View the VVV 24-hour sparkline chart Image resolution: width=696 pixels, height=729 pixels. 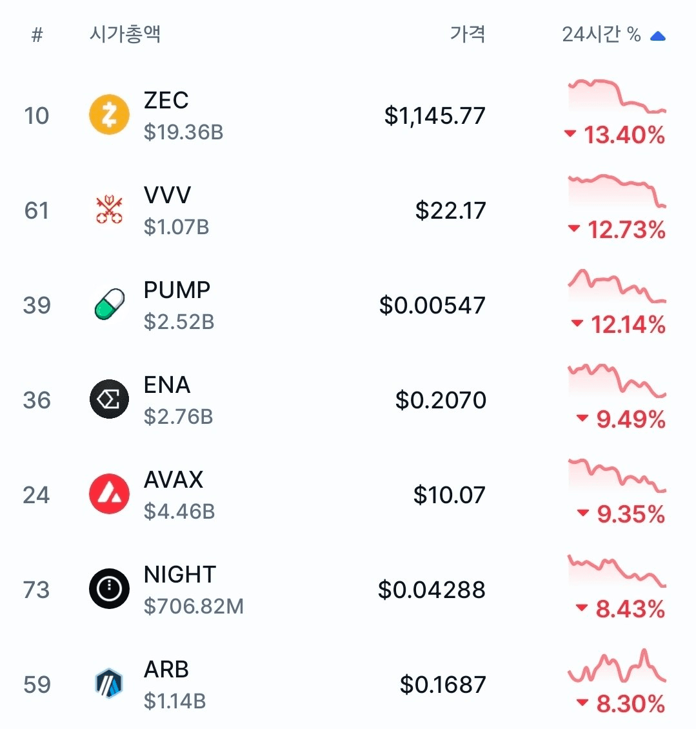tap(617, 190)
